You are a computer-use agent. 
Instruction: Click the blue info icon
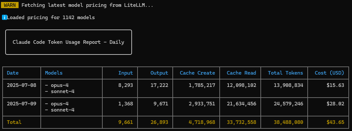[x=4, y=18]
